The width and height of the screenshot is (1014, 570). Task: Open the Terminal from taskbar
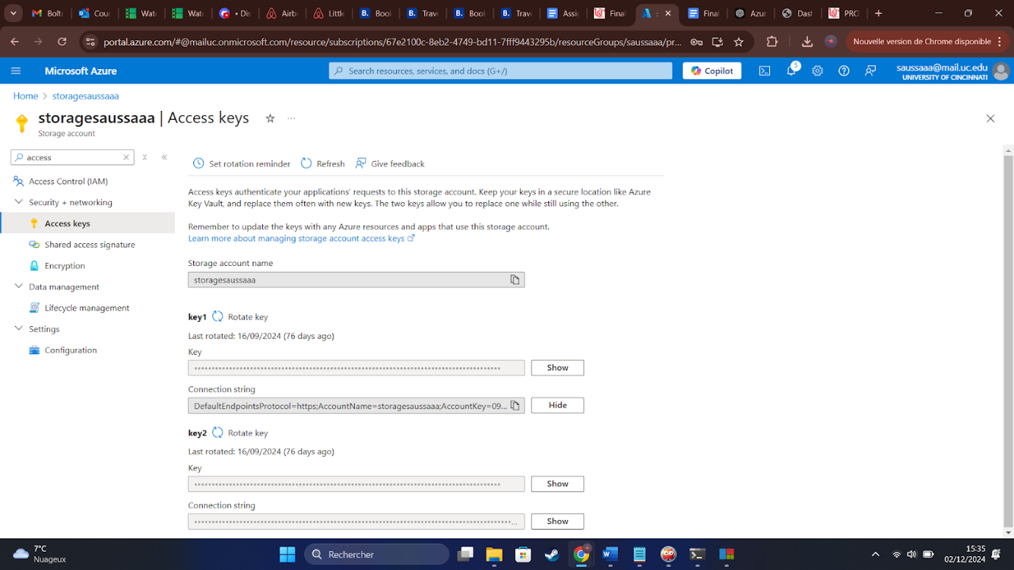coord(697,554)
